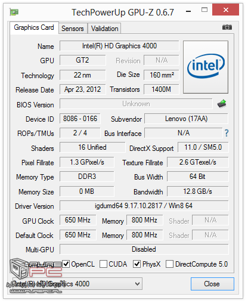Click the Driver Version field
The image size is (248, 303).
point(144,206)
